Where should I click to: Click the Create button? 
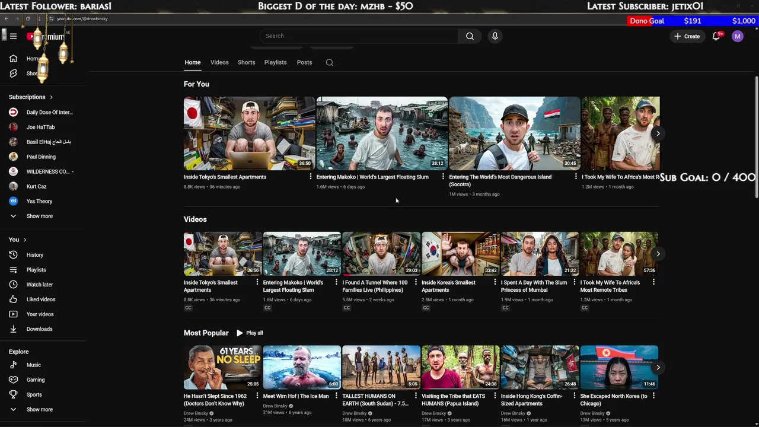pos(687,36)
